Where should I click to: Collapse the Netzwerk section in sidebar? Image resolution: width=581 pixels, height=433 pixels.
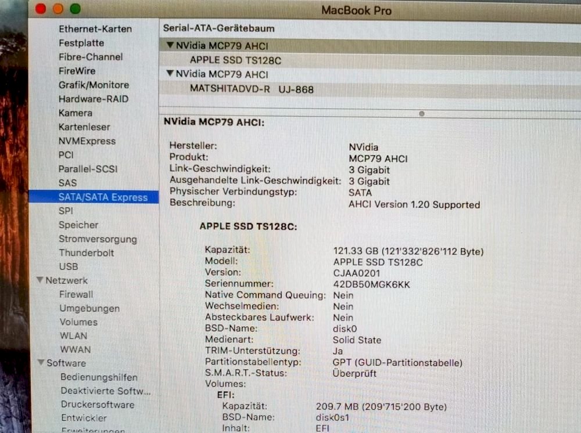pyautogui.click(x=40, y=280)
